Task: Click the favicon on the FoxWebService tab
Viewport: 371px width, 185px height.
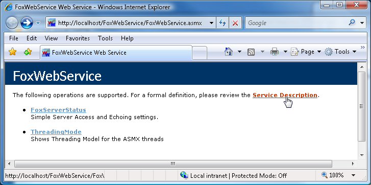Action: [x=46, y=53]
